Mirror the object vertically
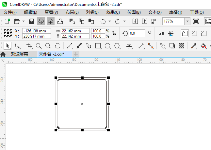This screenshot has width=211, height=150. pyautogui.click(x=171, y=33)
